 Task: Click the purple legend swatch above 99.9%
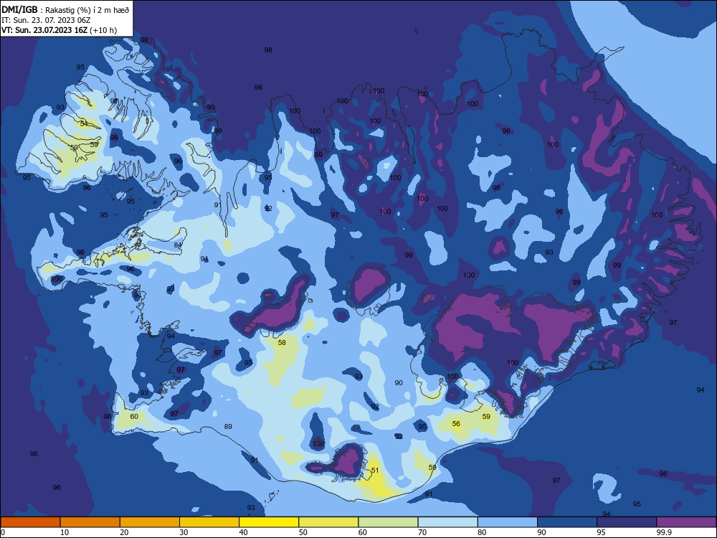(686, 522)
